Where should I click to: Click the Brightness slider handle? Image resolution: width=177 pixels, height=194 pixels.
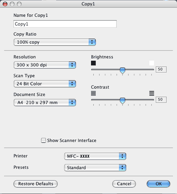pyautogui.click(x=122, y=71)
